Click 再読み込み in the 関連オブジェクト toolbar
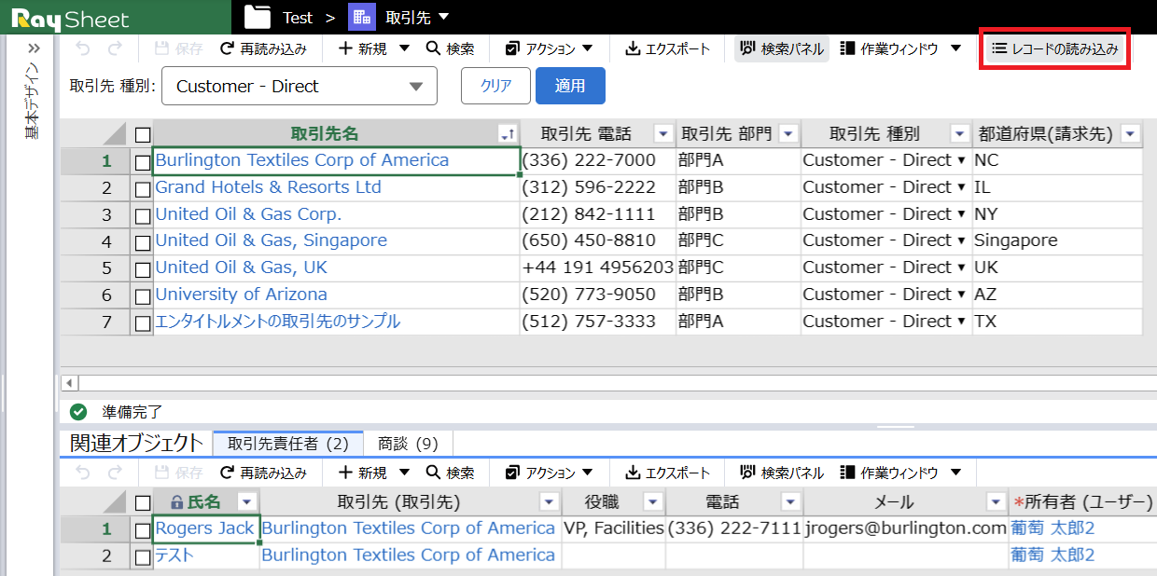 263,473
